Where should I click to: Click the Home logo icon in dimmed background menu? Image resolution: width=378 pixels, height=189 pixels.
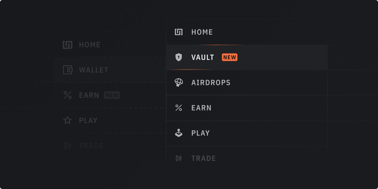point(68,45)
